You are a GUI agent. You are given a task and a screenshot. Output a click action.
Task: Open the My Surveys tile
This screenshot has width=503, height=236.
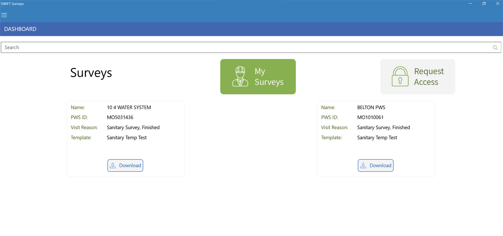click(x=258, y=77)
